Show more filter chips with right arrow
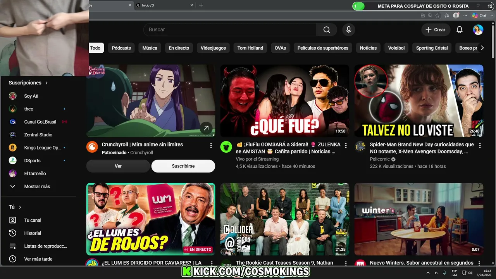 482,48
